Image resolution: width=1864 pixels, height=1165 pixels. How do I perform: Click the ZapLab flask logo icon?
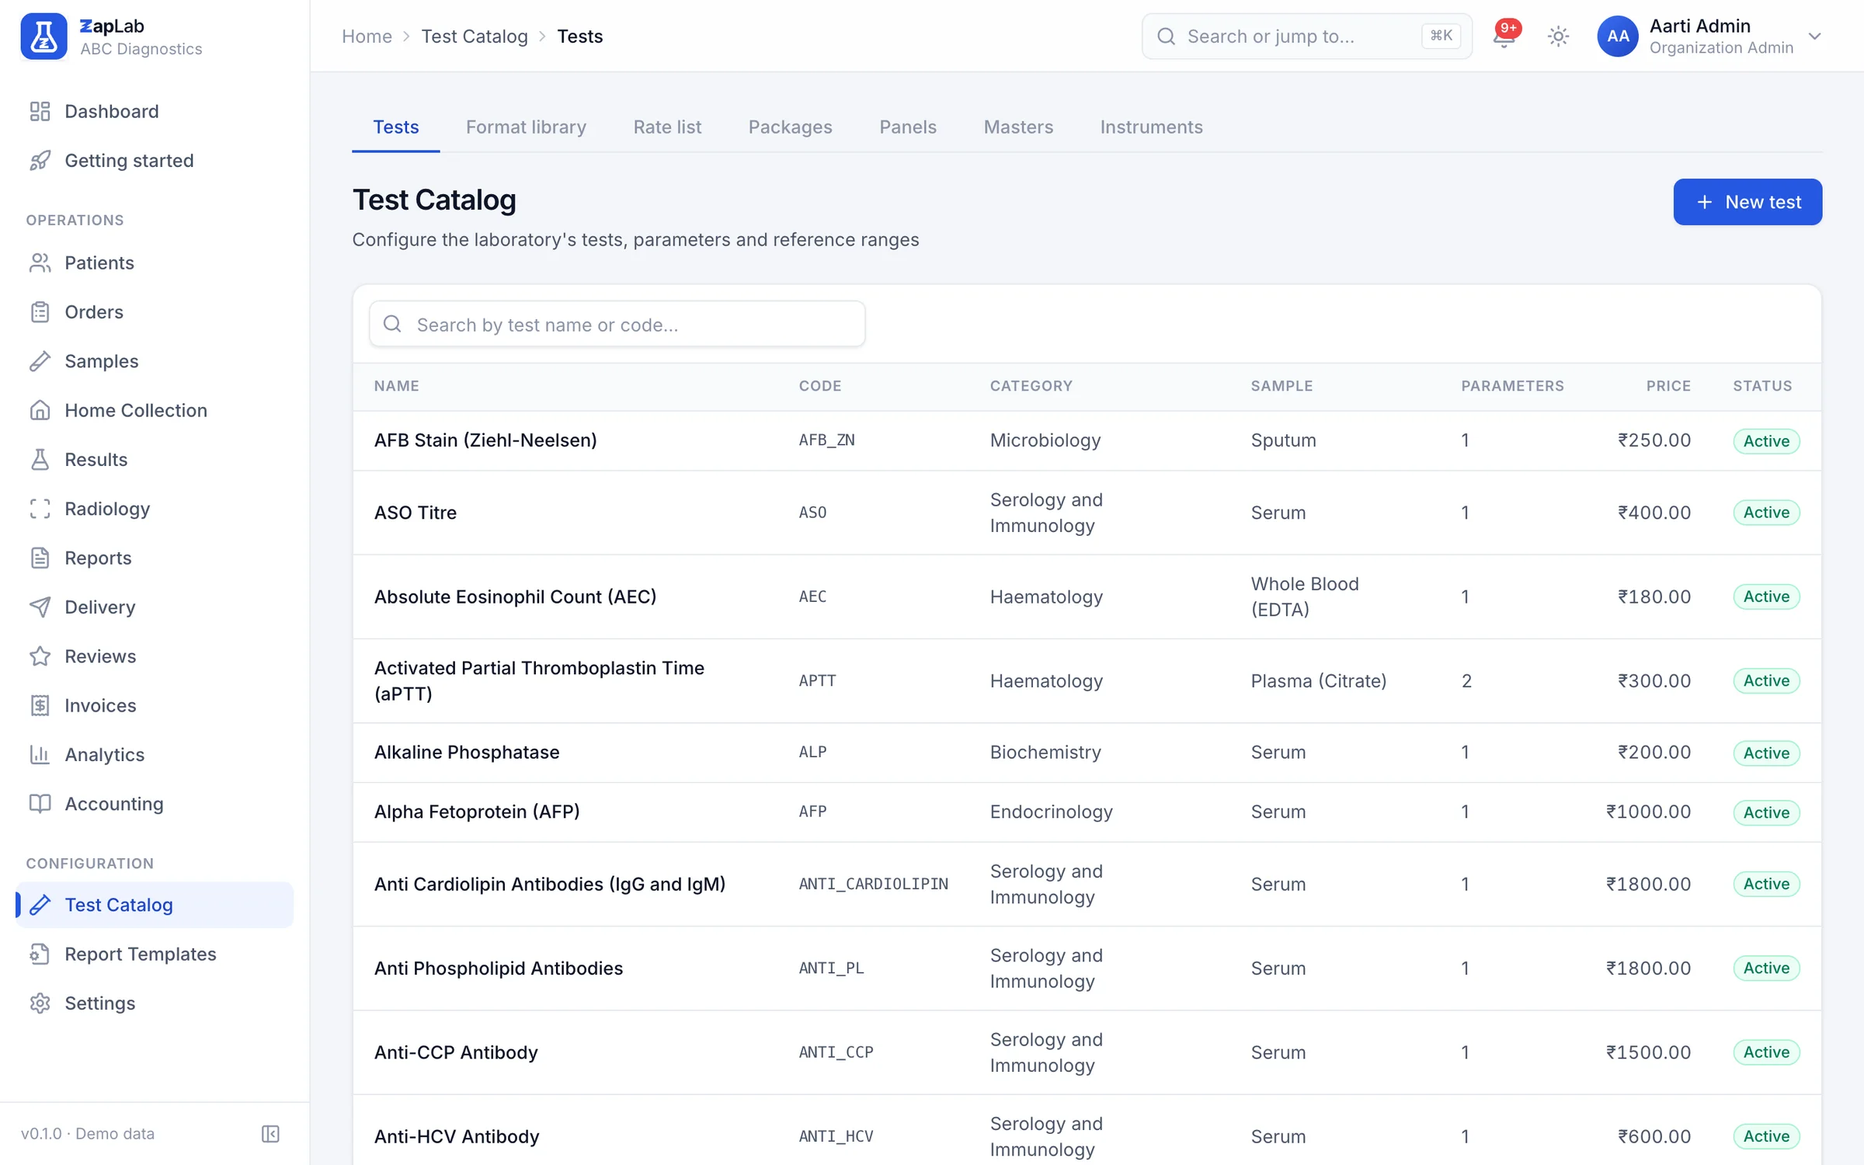pyautogui.click(x=43, y=37)
